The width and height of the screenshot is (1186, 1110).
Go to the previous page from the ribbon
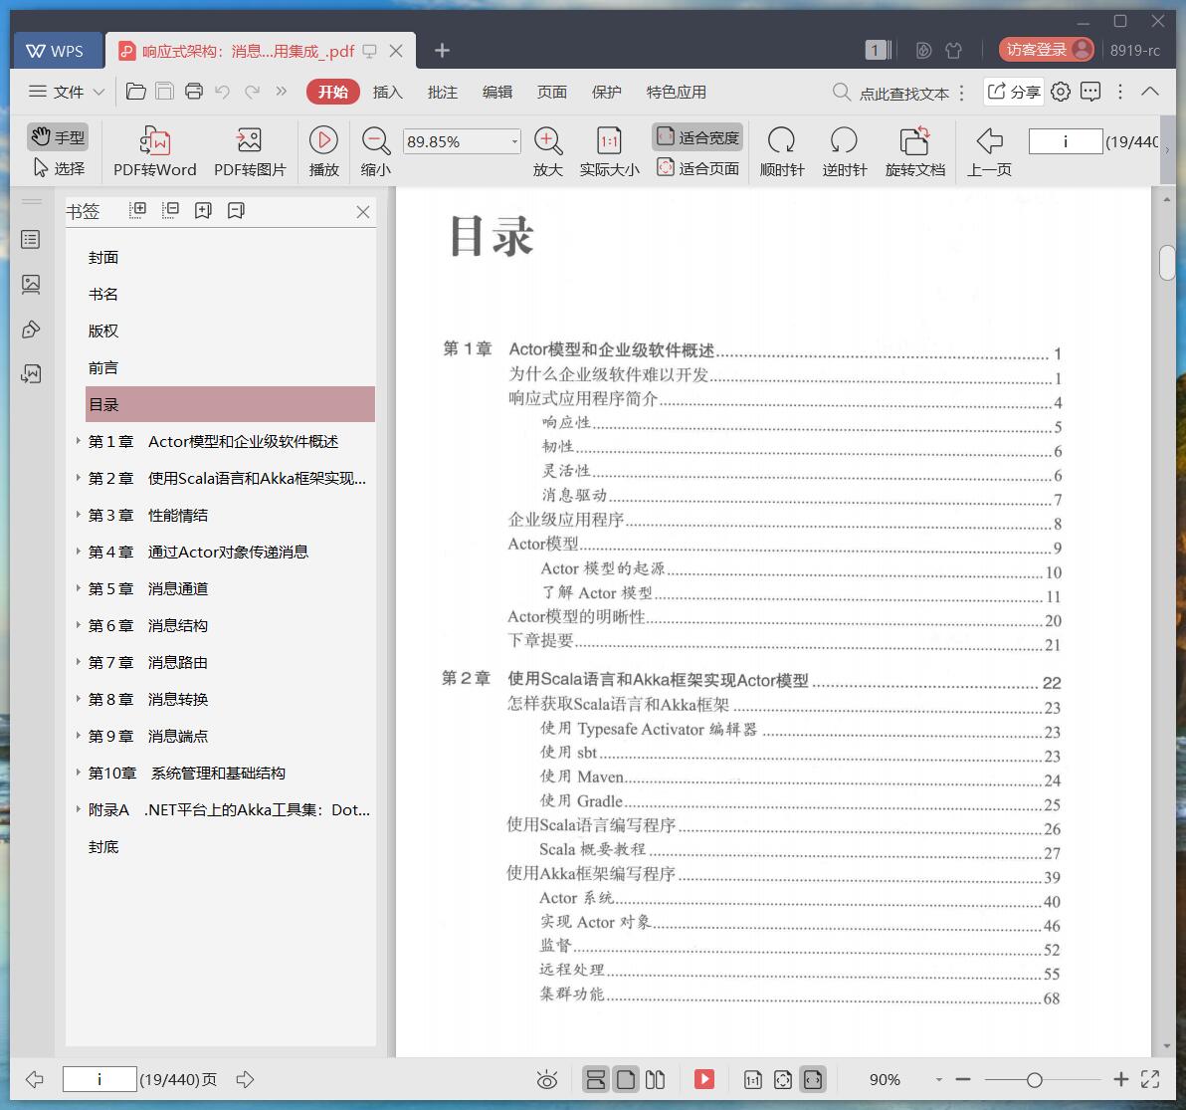coord(989,151)
